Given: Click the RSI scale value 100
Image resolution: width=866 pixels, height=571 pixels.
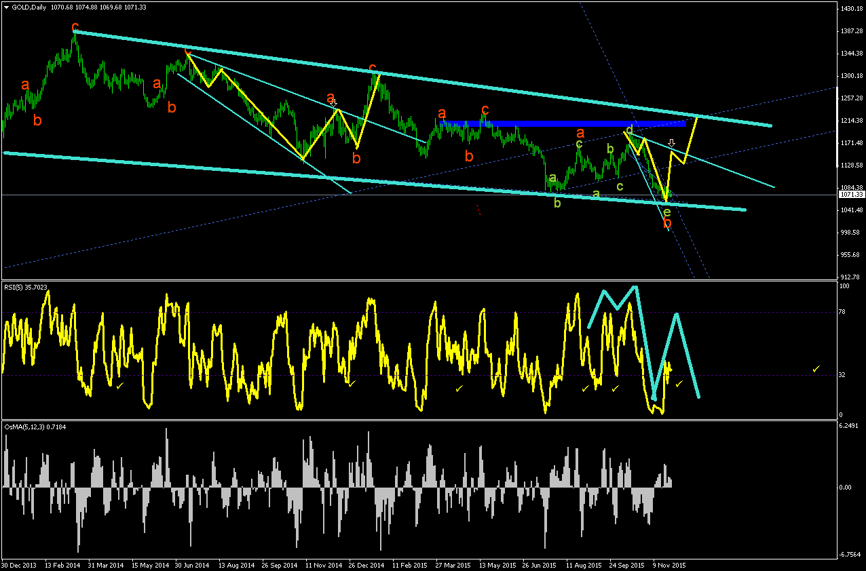Looking at the screenshot, I should [x=846, y=287].
